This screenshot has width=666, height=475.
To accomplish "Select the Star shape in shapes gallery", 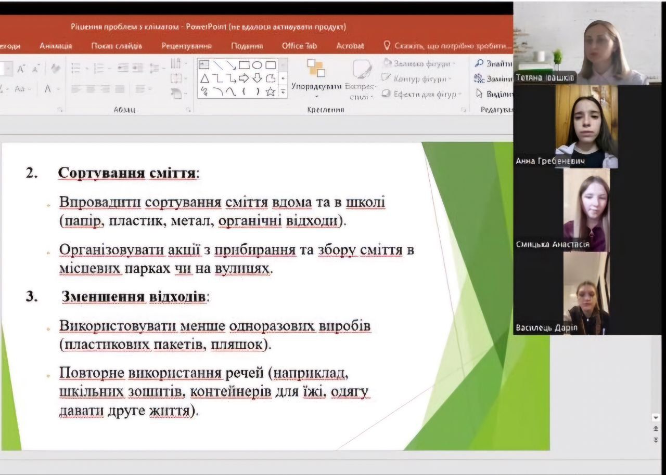I will [x=270, y=92].
